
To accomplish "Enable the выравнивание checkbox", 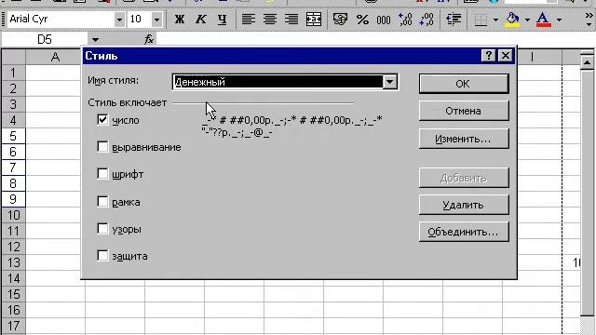I will click(102, 147).
